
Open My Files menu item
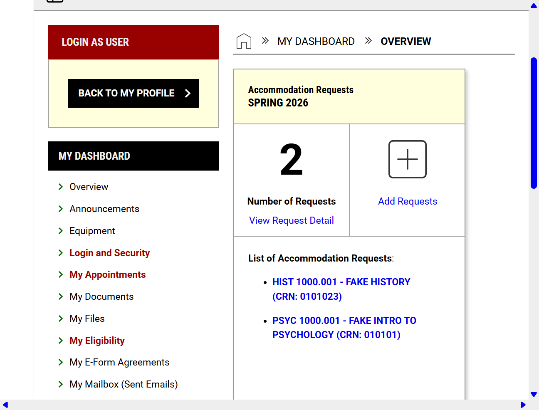tap(87, 319)
